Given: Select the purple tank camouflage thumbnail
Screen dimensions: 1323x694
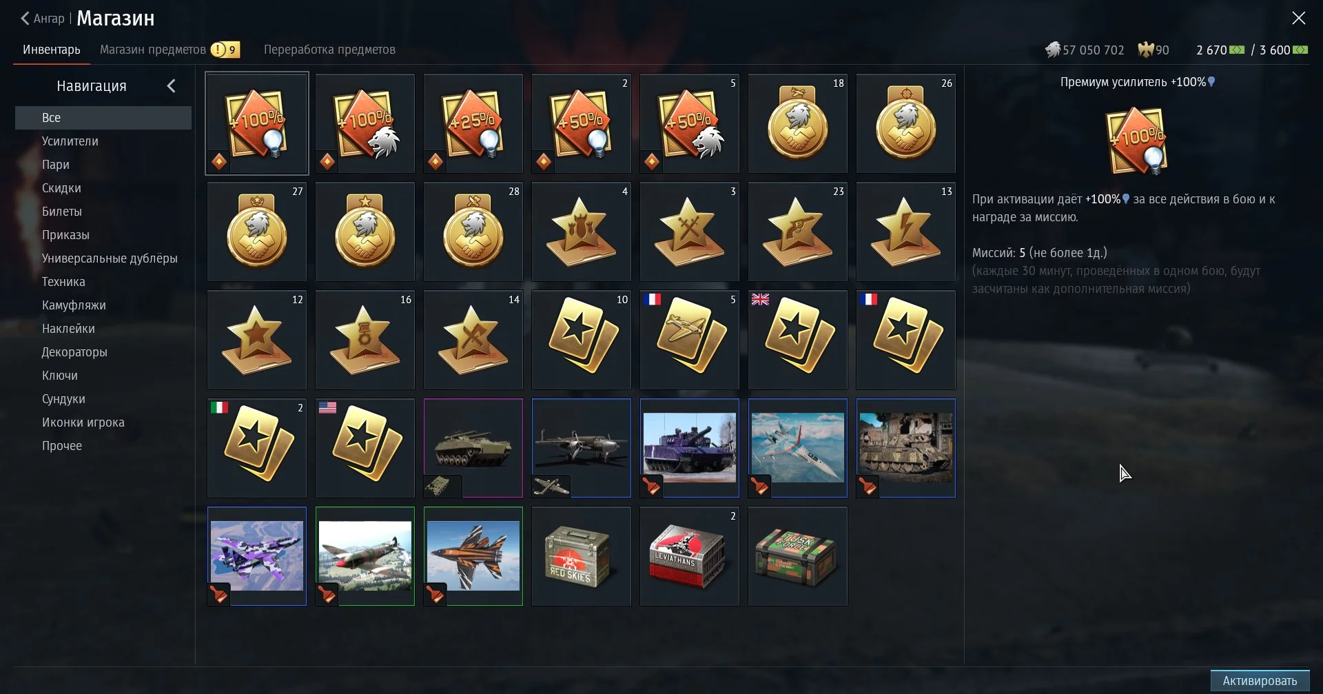Looking at the screenshot, I should (689, 448).
